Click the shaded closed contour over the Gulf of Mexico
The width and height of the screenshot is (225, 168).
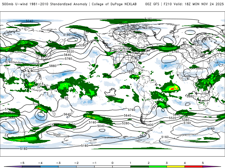point(130,66)
